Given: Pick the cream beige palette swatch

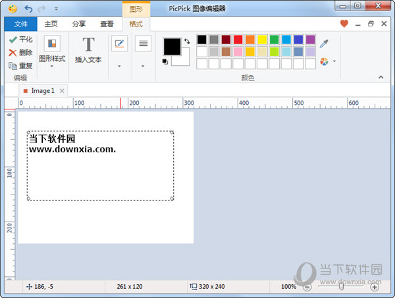Looking at the screenshot, I should coord(262,51).
